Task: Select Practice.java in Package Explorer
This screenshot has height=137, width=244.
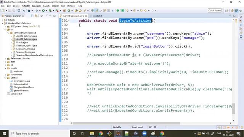Action: [x=22, y=42]
